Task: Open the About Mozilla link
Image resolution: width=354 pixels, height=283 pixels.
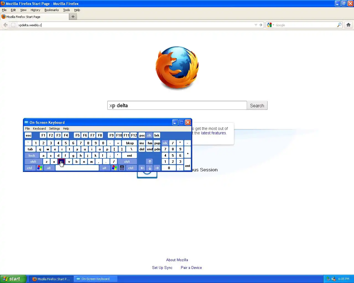Action: (177, 260)
